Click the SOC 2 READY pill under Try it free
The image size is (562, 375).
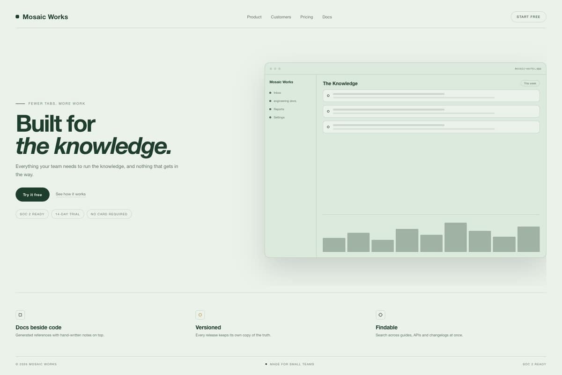click(x=32, y=214)
